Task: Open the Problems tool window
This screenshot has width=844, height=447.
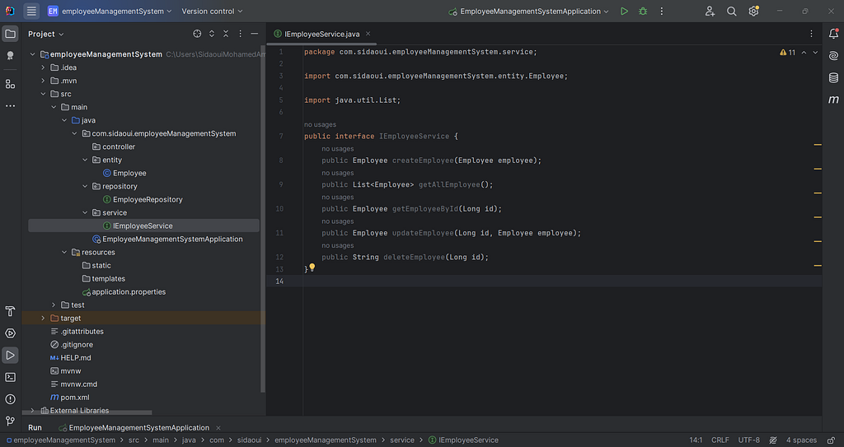Action: click(x=10, y=399)
